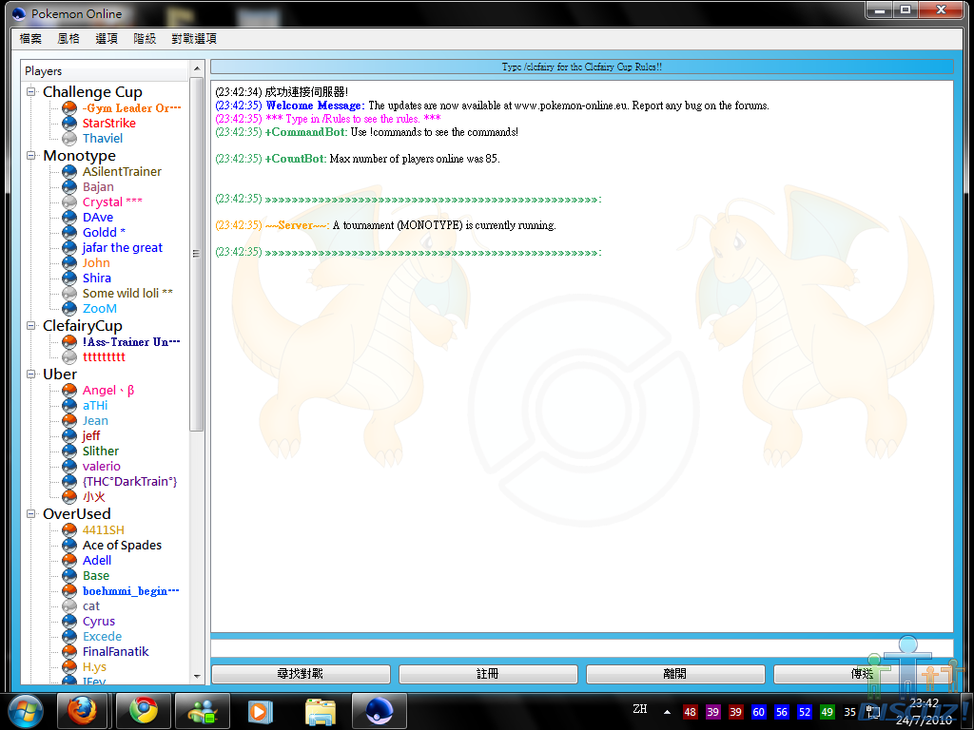Click the status icon beside jafar the great
Viewport: 974px width, 730px height.
69,248
